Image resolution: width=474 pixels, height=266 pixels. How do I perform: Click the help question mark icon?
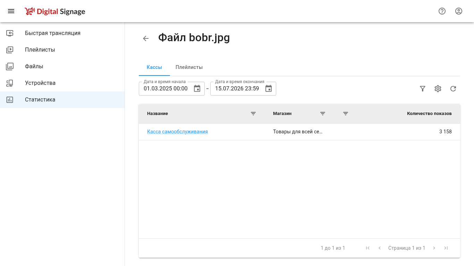442,11
